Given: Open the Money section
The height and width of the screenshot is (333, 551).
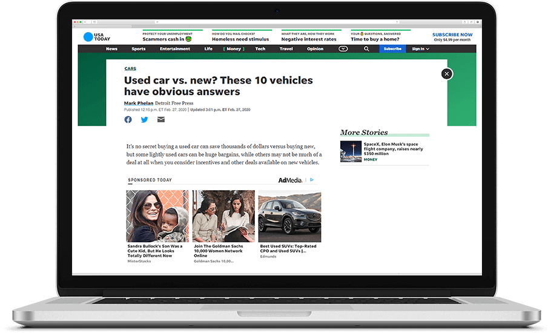Looking at the screenshot, I should (234, 49).
